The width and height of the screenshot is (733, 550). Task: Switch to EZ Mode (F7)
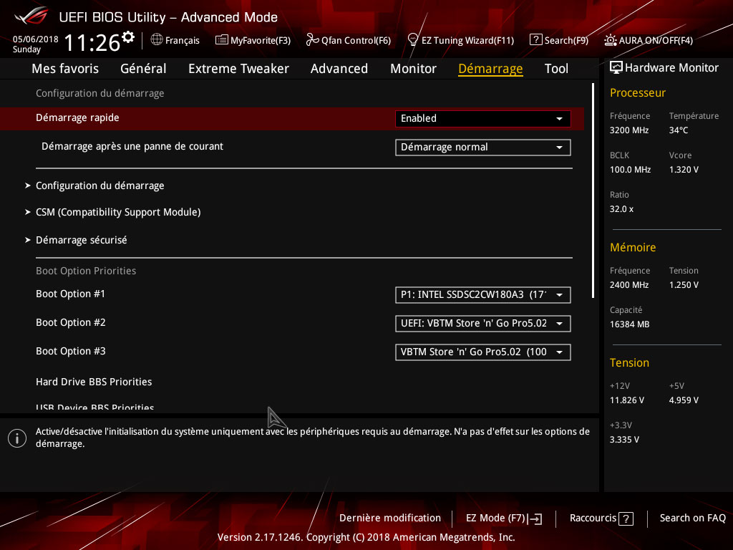[503, 518]
